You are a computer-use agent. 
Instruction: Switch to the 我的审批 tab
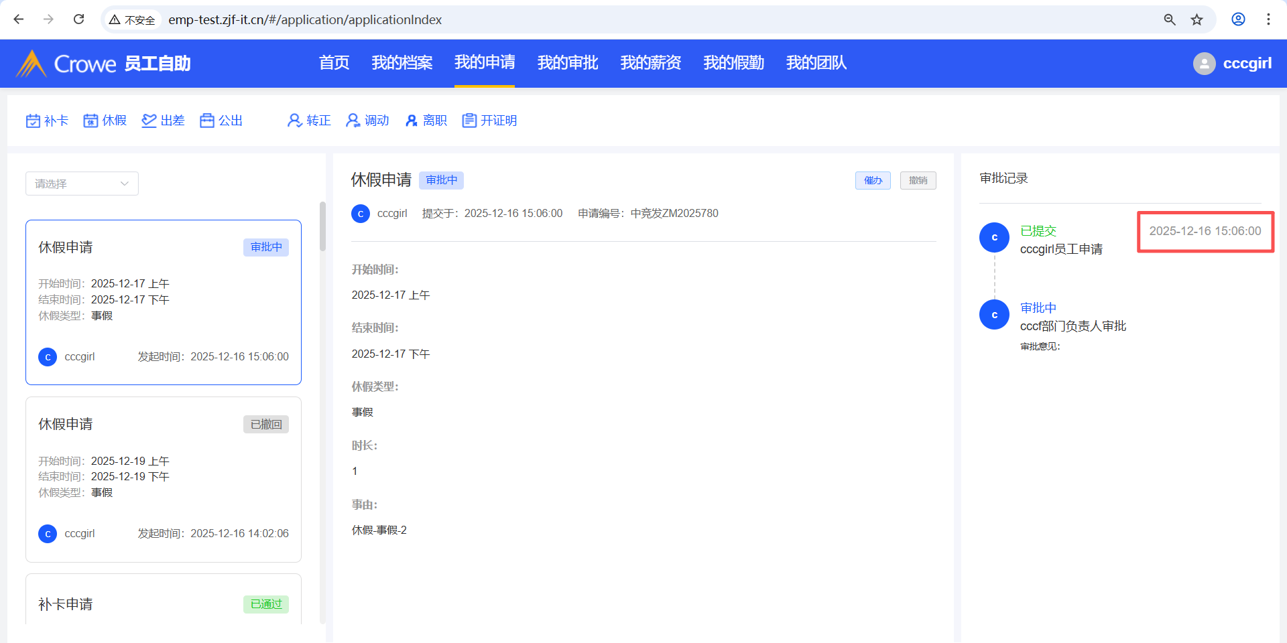567,63
